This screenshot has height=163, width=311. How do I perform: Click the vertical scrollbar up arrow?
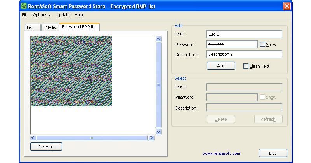pyautogui.click(x=158, y=39)
